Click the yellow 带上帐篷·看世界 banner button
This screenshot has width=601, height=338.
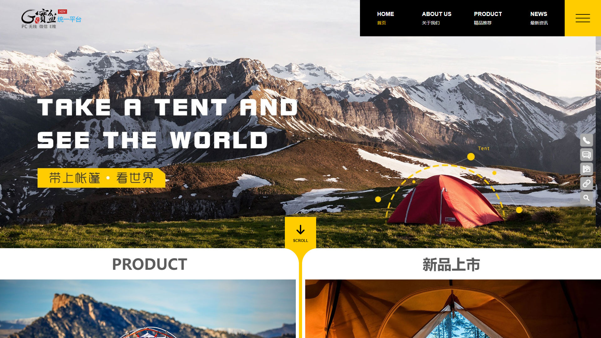tap(101, 178)
